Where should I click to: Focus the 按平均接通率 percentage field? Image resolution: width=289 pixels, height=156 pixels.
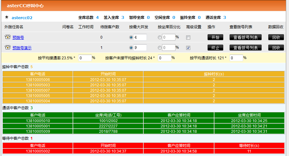(x=85, y=58)
